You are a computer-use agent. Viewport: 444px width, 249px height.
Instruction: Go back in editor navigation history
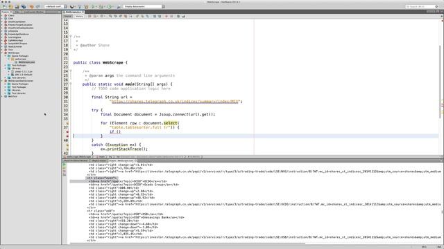(95, 17)
